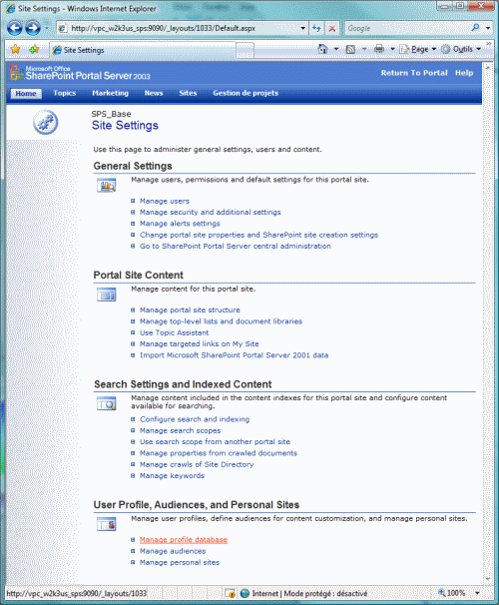499x605 pixels.
Task: Go to SharePoint Portal Server central administration
Action: 236,246
